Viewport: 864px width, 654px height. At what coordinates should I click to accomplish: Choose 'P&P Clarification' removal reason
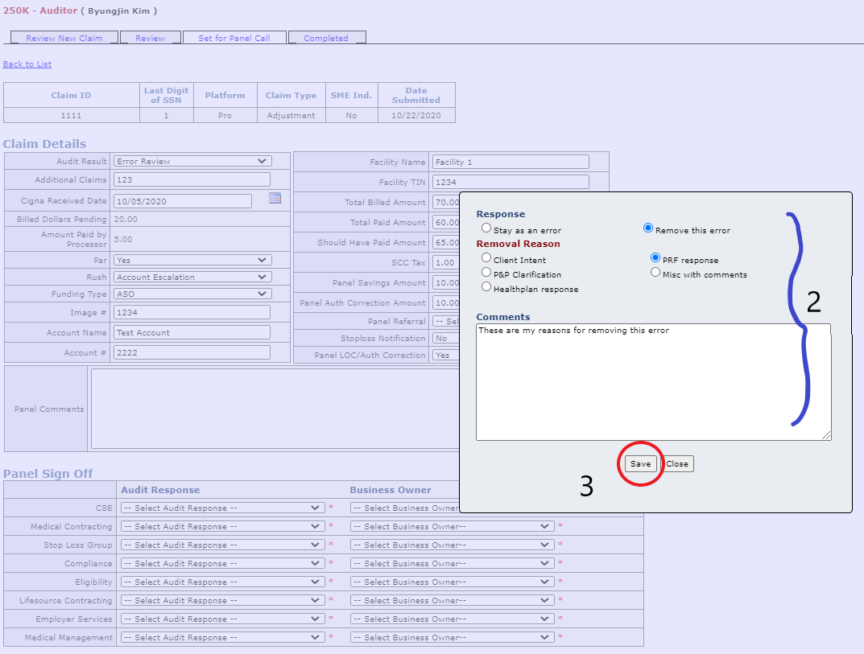tap(486, 272)
